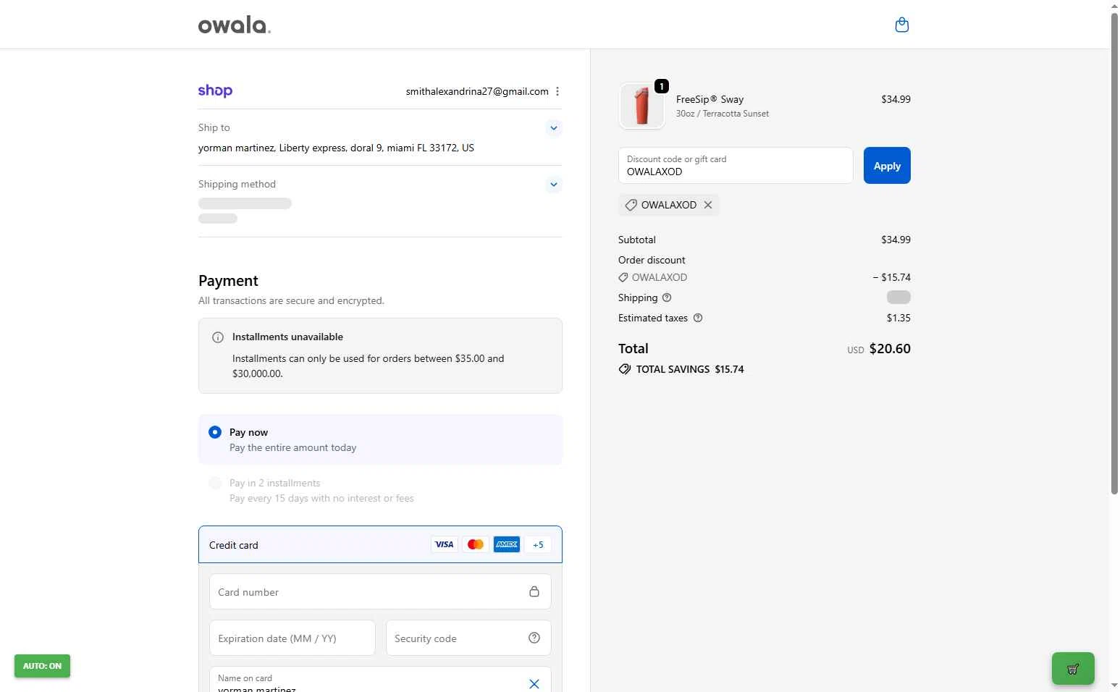Expand the Ship to address section

554,128
